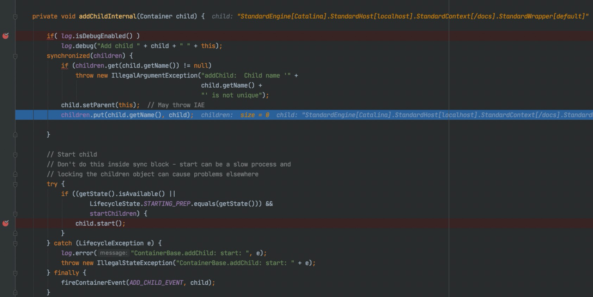Viewport: 593px width, 297px height.
Task: Click LifecycleException in catch clause
Action: point(111,243)
